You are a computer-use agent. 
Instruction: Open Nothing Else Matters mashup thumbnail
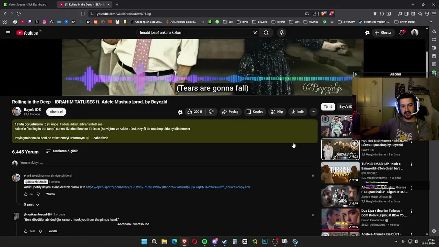pos(340,149)
